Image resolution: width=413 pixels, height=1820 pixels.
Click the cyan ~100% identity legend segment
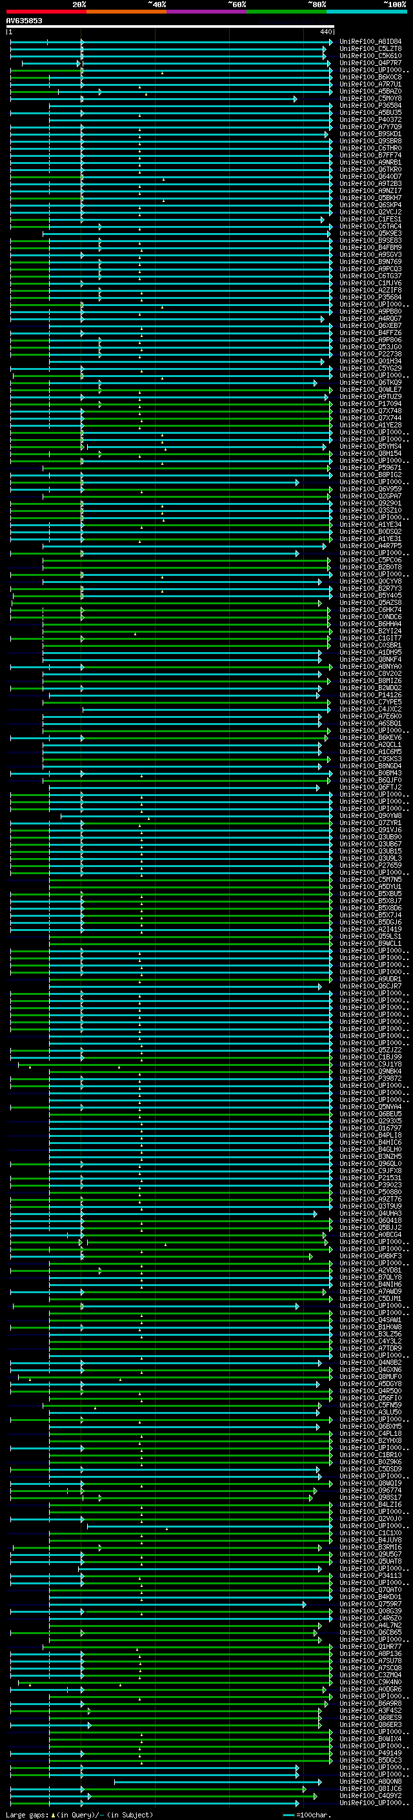[367, 12]
